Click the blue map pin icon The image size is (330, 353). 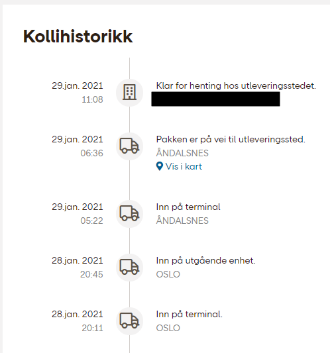[160, 166]
